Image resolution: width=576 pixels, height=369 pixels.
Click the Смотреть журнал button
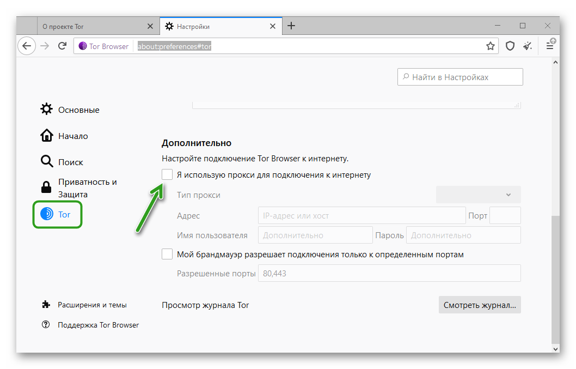(x=480, y=305)
